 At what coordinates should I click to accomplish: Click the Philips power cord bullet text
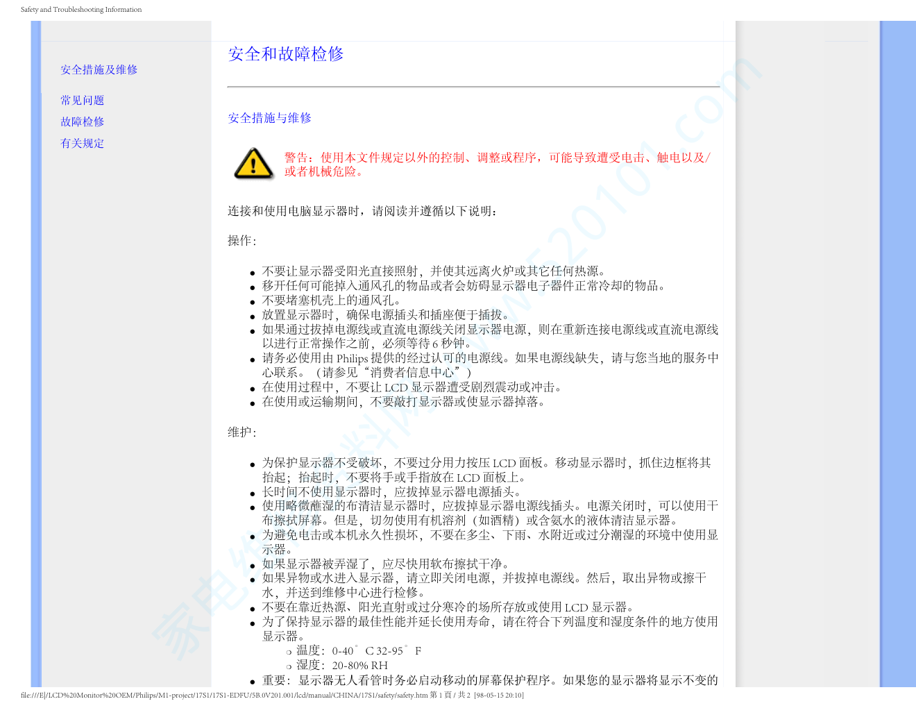click(x=490, y=358)
